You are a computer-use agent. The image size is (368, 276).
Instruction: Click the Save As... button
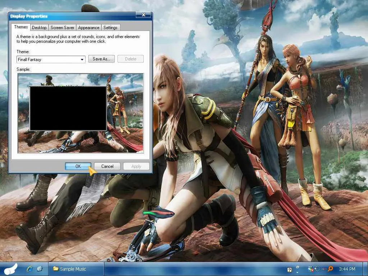101,59
